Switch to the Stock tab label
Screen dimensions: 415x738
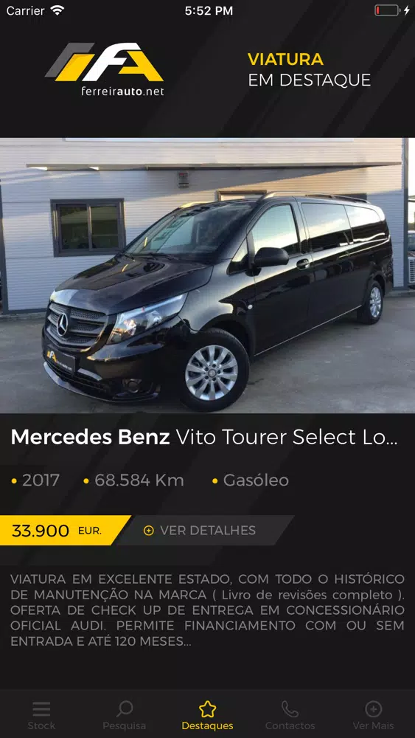click(x=41, y=725)
